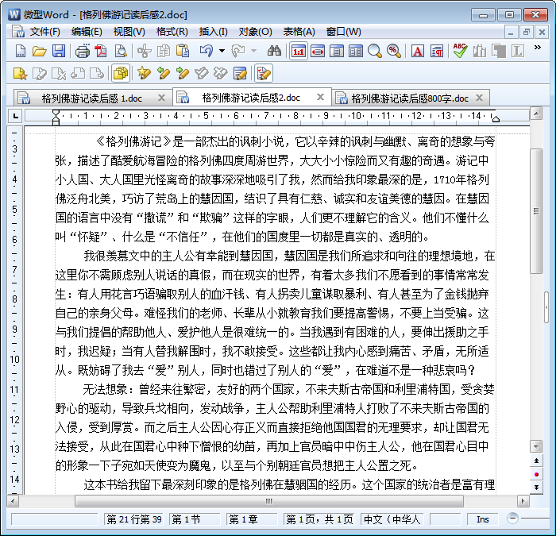The height and width of the screenshot is (536, 556).
Task: Open the redo history dropdown arrow
Action: point(254,52)
